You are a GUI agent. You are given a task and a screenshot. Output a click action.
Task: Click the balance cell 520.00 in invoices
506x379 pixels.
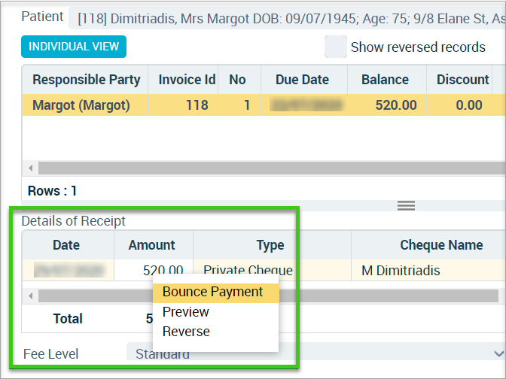click(x=387, y=105)
